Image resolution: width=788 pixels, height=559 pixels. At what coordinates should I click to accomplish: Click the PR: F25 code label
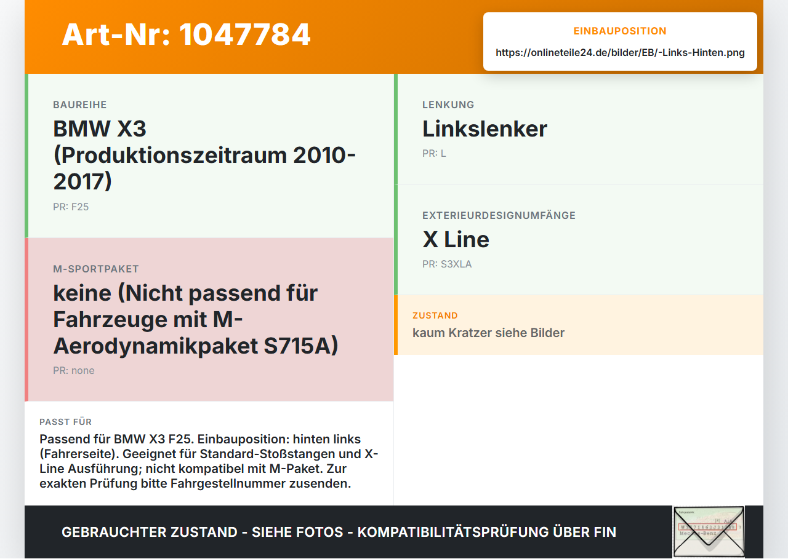71,207
